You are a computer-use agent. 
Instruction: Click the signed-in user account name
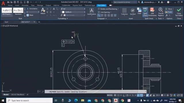[149, 2]
